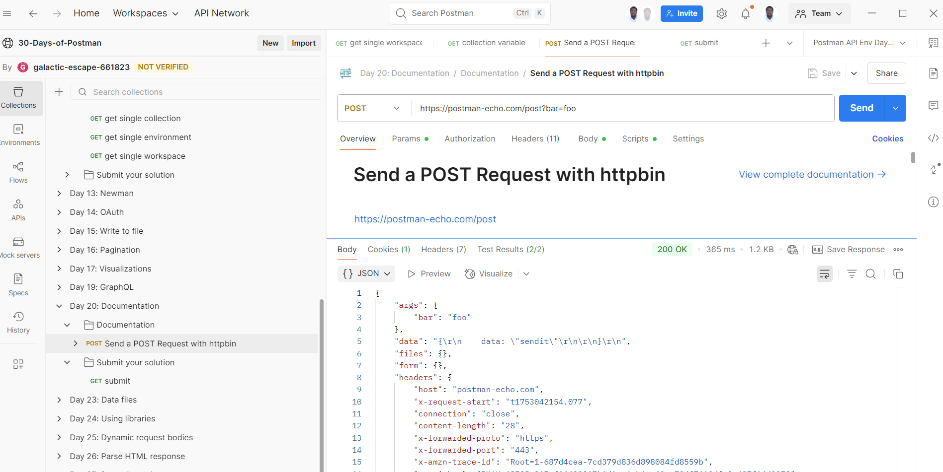The image size is (943, 472).
Task: Switch to Headers (11) request tab
Action: pyautogui.click(x=535, y=139)
